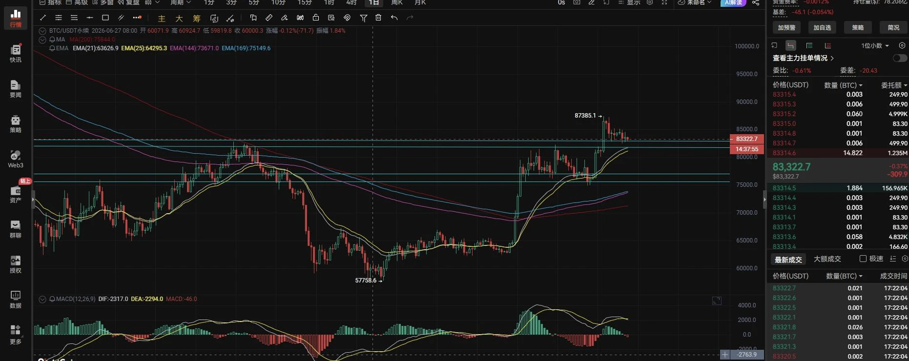Collapse the MA indicator legend row
Image resolution: width=909 pixels, height=361 pixels.
[42, 40]
